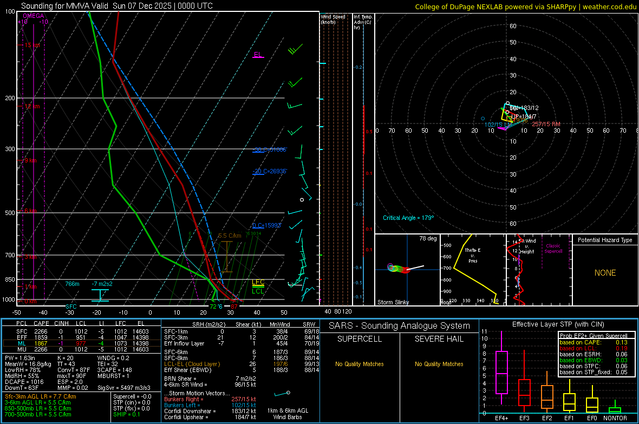Viewport: 639px width, 424px height.
Task: Click '1km & 6km AGL Wind Barbs' caption
Action: point(288,414)
